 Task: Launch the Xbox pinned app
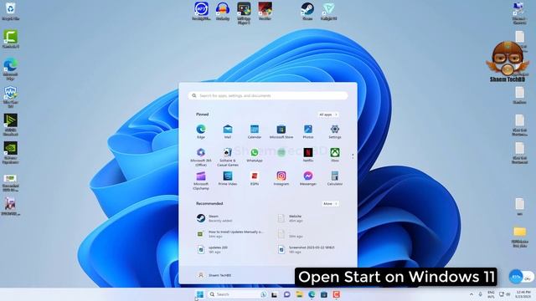tap(335, 155)
